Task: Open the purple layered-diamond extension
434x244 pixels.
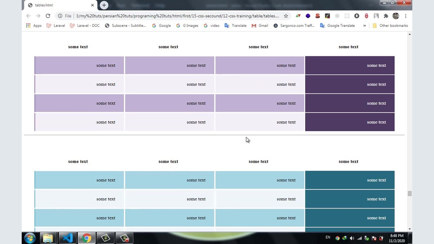Action: [x=308, y=16]
